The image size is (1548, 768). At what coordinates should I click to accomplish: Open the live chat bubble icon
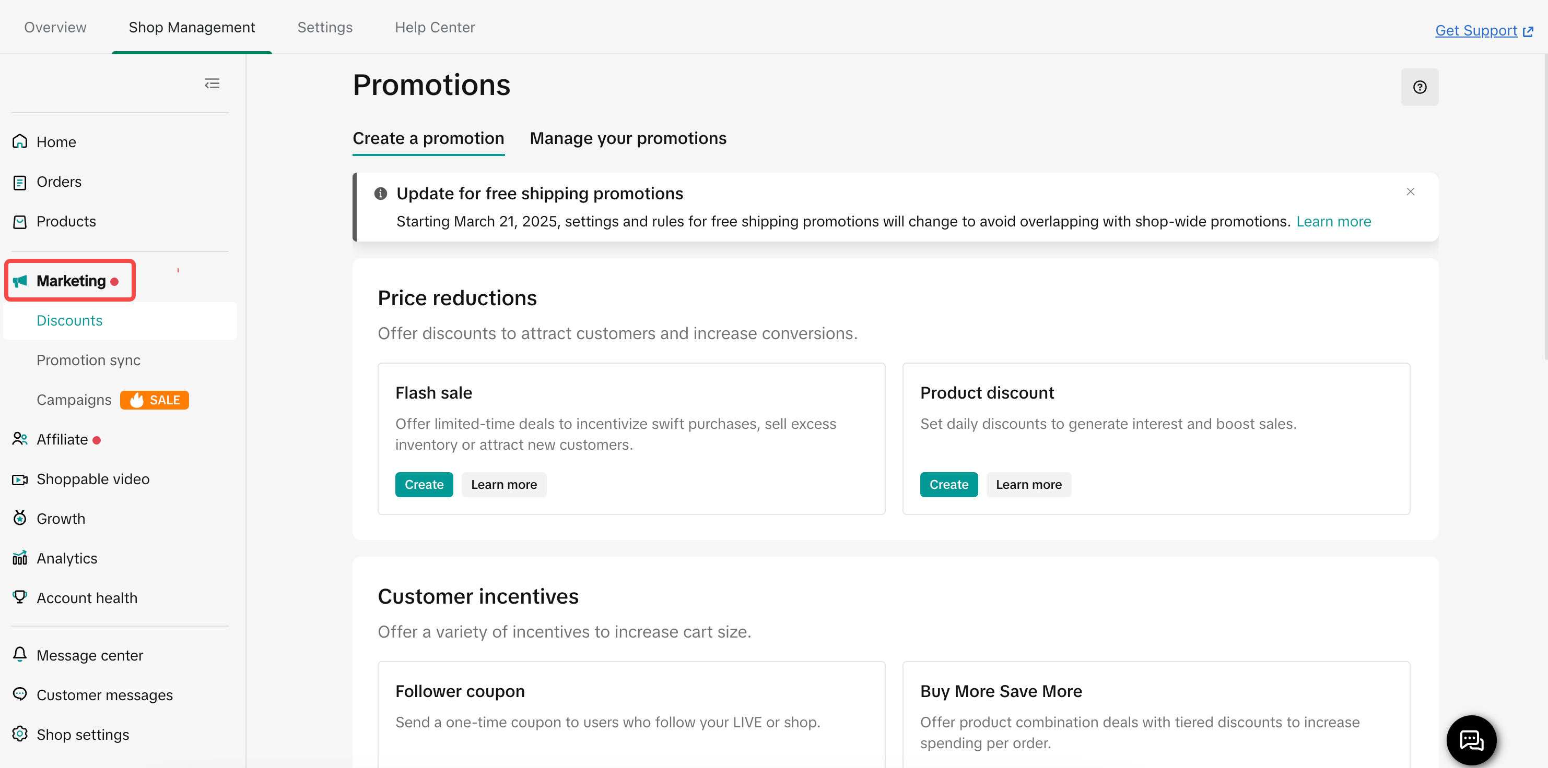click(x=1471, y=739)
